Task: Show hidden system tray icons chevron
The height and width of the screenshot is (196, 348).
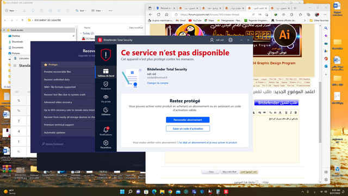Action: click(x=302, y=192)
